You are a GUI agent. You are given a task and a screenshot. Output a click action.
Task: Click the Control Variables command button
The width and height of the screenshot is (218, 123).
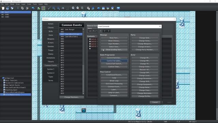pos(114,61)
